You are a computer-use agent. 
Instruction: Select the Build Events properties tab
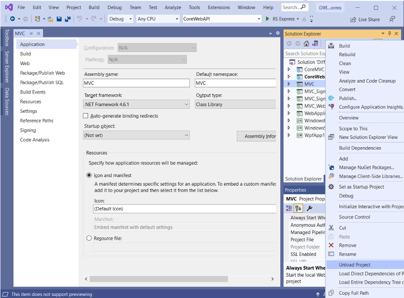[x=33, y=92]
